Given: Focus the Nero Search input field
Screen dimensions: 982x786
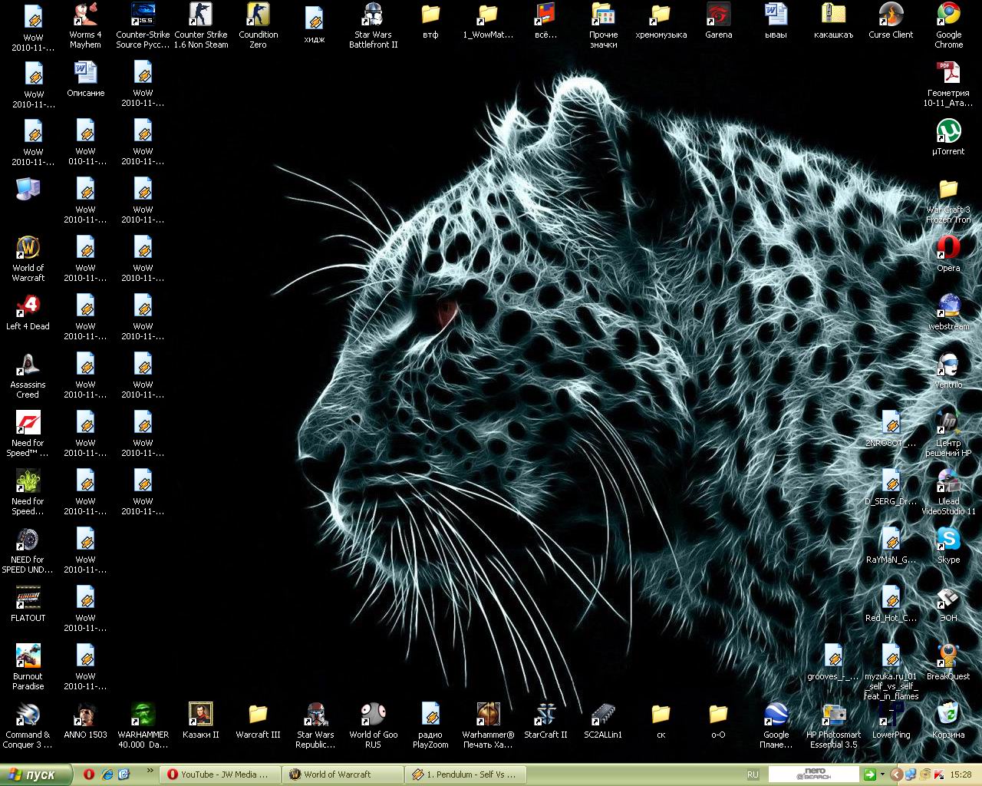Looking at the screenshot, I should [x=814, y=774].
